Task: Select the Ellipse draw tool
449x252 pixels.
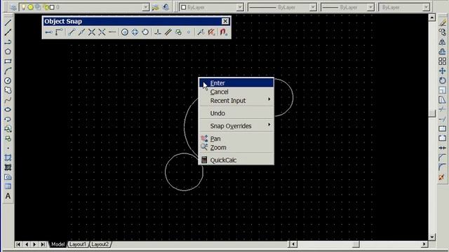Action: click(8, 109)
